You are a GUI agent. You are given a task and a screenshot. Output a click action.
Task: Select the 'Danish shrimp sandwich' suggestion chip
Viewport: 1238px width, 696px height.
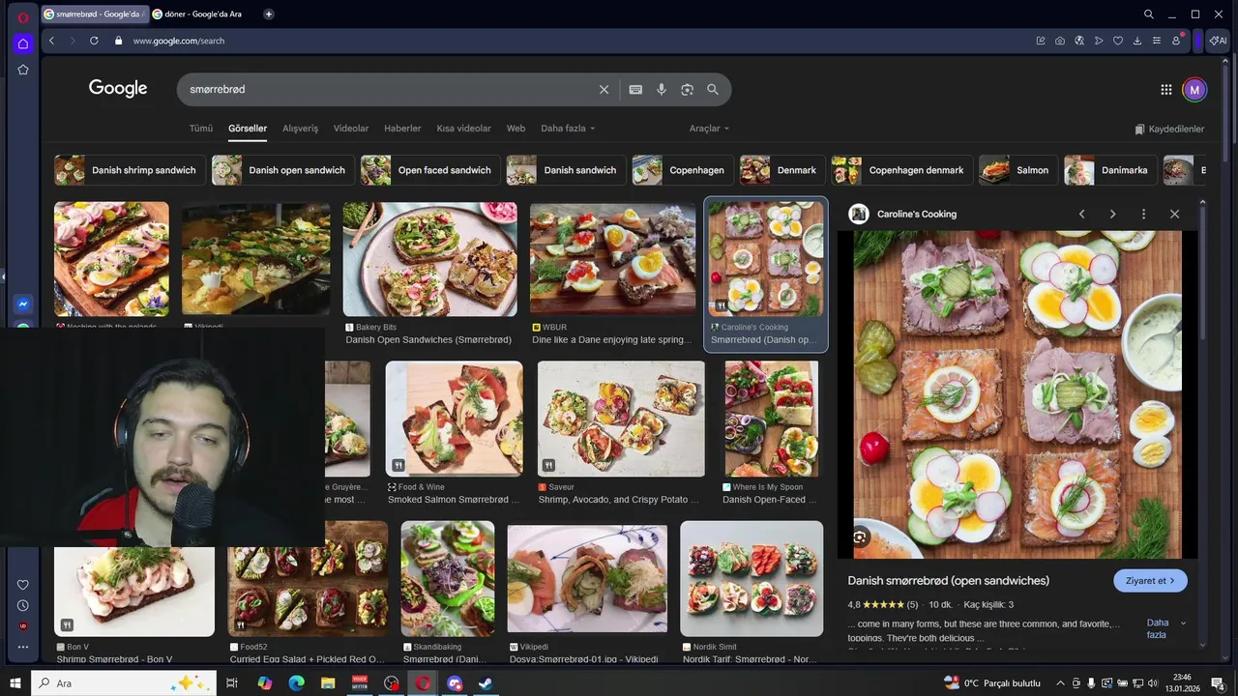(130, 170)
